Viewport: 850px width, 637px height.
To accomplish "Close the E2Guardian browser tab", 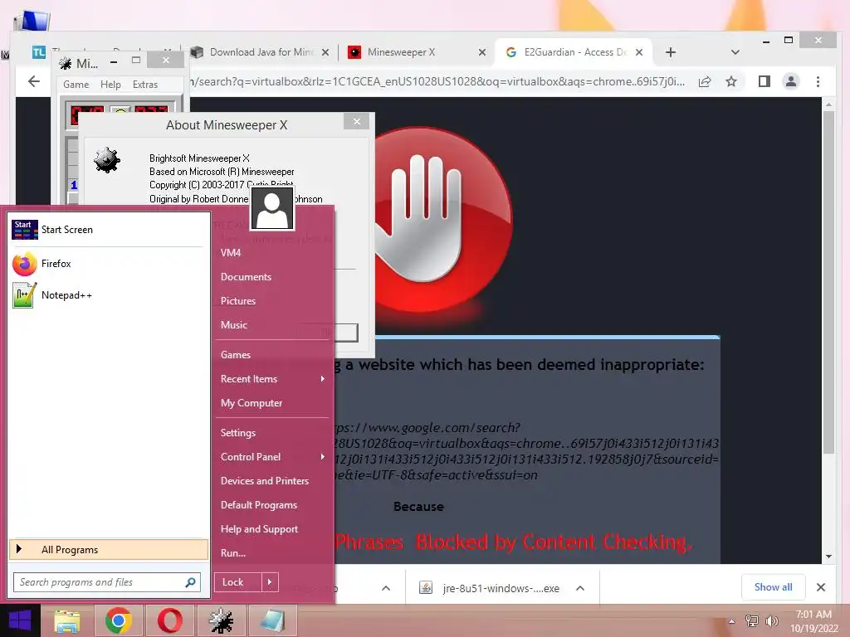I will click(x=639, y=52).
